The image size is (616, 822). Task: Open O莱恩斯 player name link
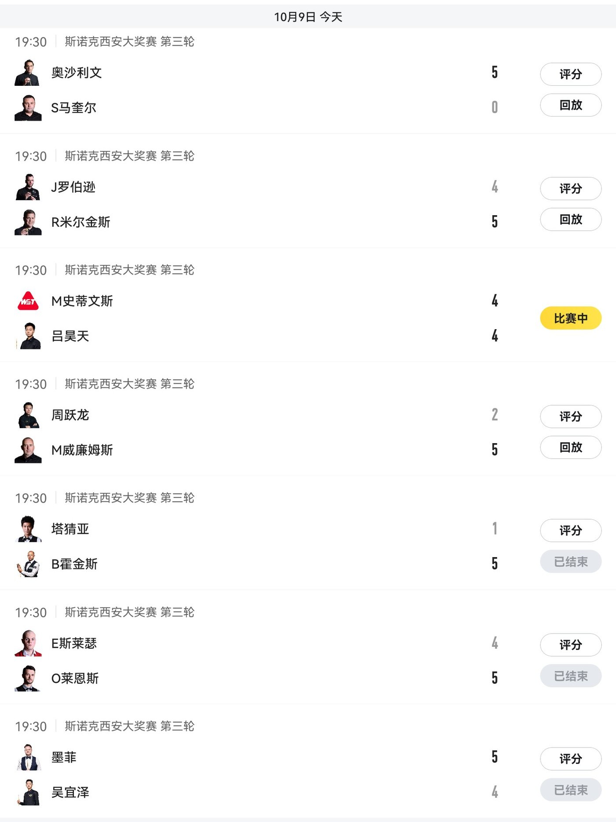(75, 679)
